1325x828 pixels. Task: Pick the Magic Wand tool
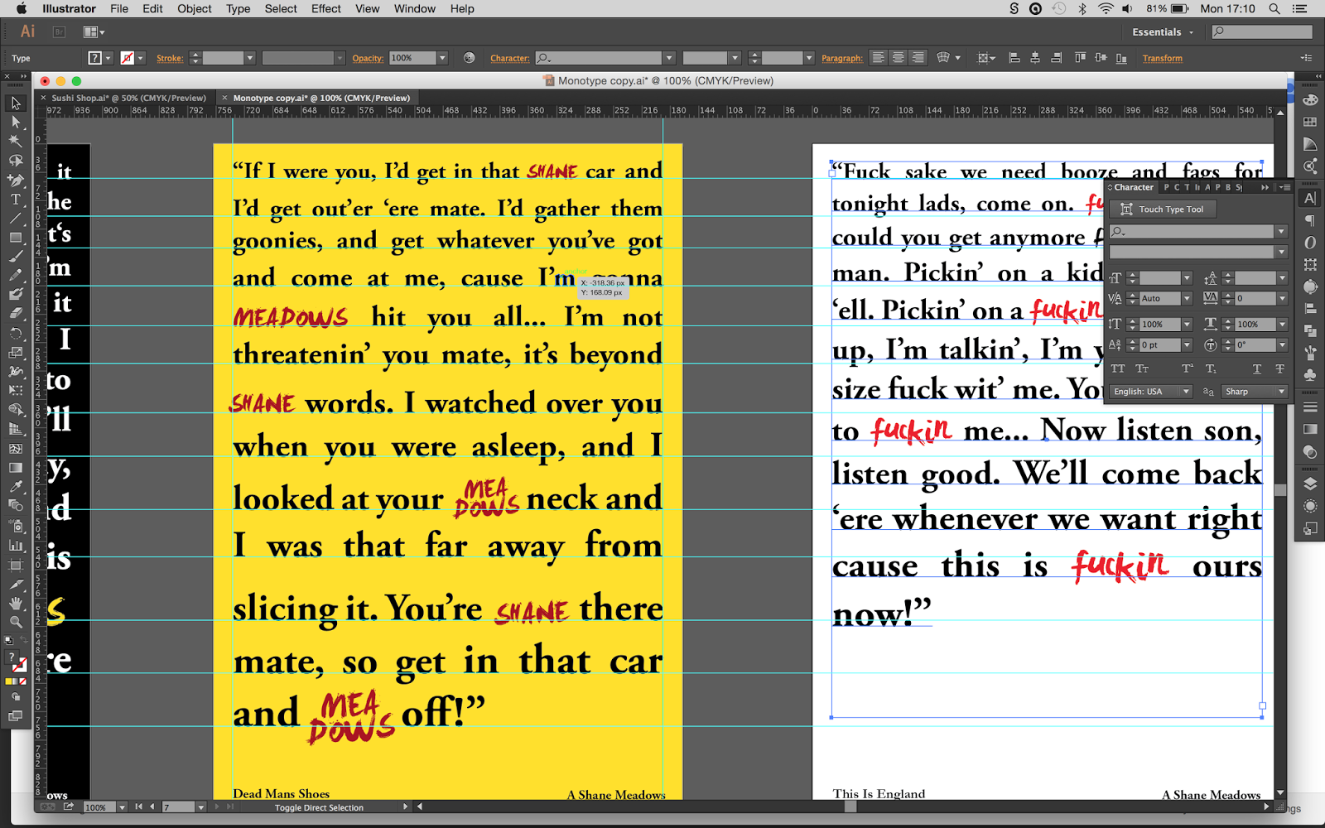(16, 142)
